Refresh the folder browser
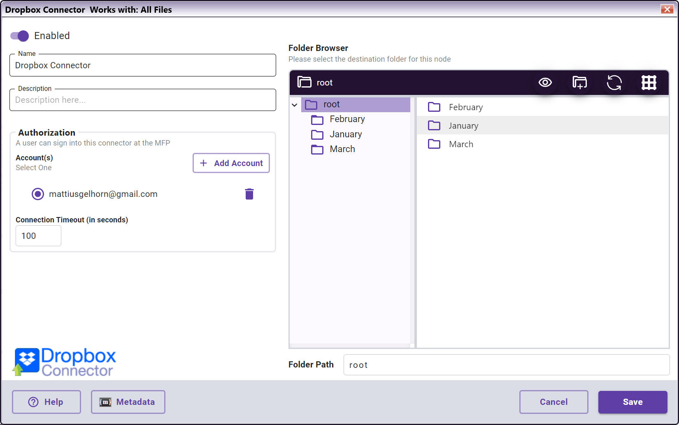679x425 pixels. click(x=614, y=83)
